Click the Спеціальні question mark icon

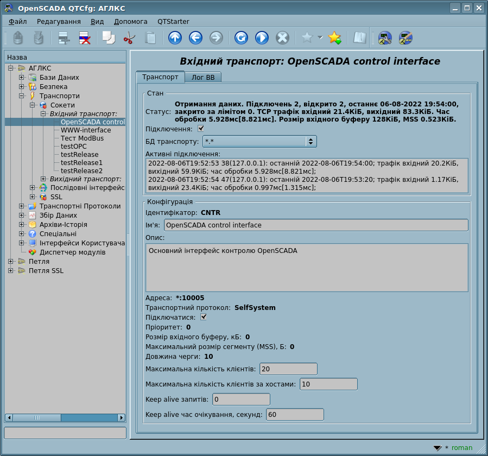[33, 234]
